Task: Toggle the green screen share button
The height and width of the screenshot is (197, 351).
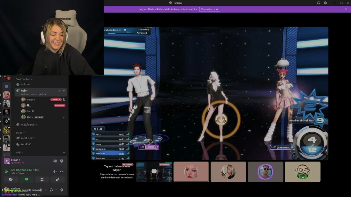Action: coord(26,179)
